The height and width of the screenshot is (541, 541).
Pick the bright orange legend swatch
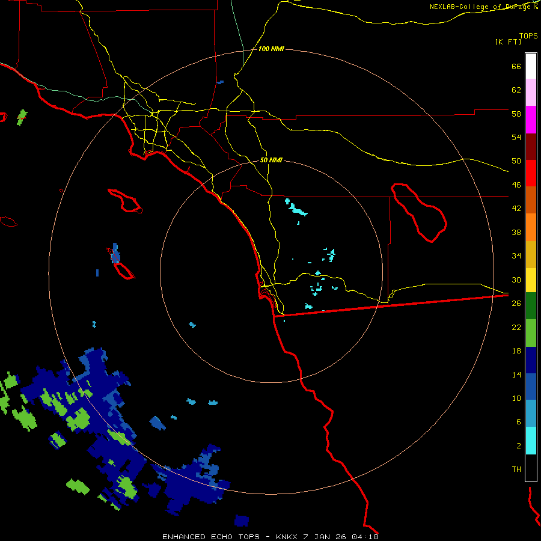pos(531,227)
